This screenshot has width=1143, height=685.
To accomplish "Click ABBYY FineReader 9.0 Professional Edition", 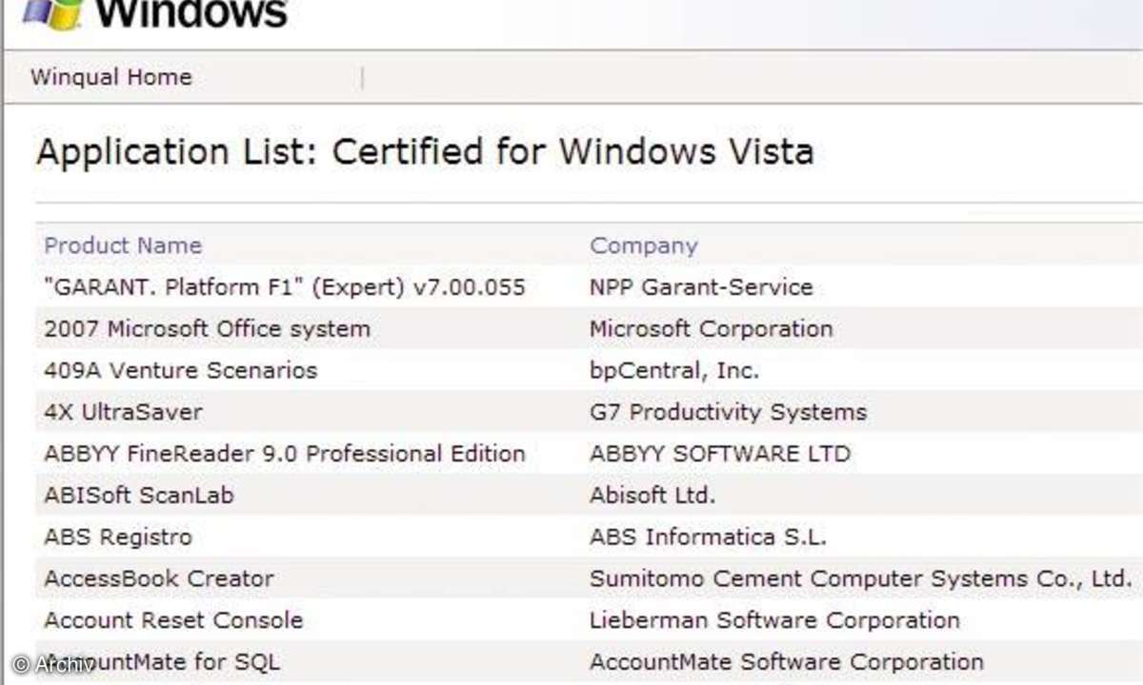I will coord(284,454).
